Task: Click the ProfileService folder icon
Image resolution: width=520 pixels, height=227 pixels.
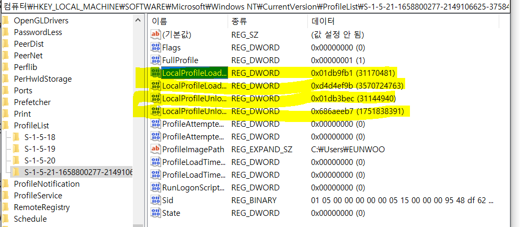Action: click(x=6, y=196)
